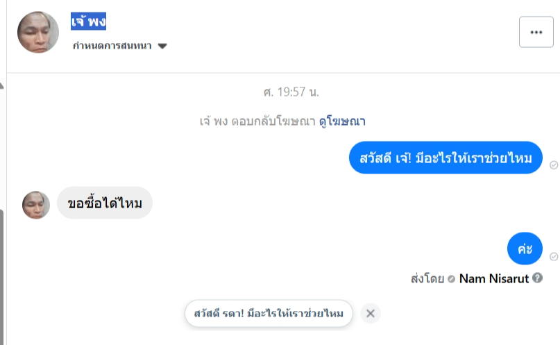This screenshot has width=560, height=345.
Task: Click the small avatar beside ขอซื้อได้ไหม
Action: (x=36, y=205)
